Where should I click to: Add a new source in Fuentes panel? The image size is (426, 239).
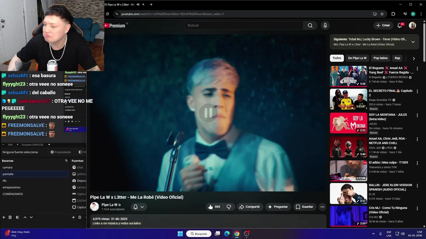tap(73, 217)
